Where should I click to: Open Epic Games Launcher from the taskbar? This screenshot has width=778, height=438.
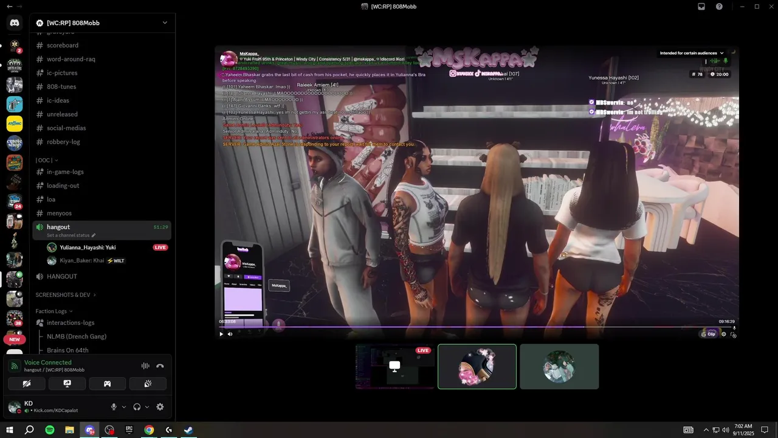[129, 430]
